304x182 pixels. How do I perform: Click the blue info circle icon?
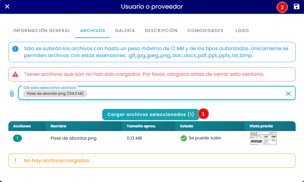coord(15,49)
